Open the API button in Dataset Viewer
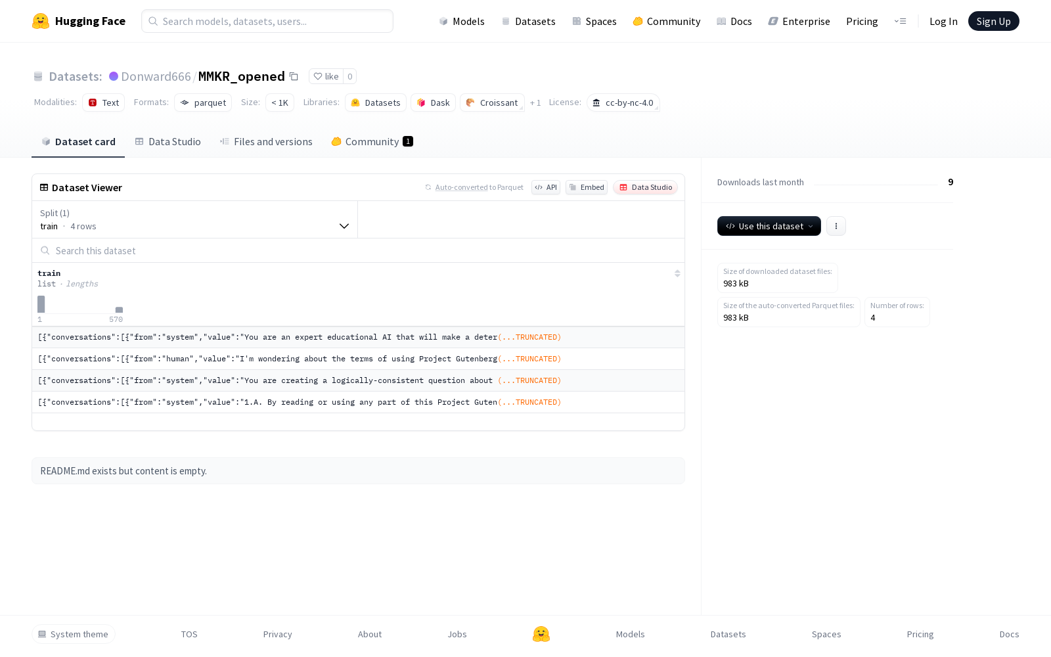This screenshot has height=657, width=1051. (546, 187)
